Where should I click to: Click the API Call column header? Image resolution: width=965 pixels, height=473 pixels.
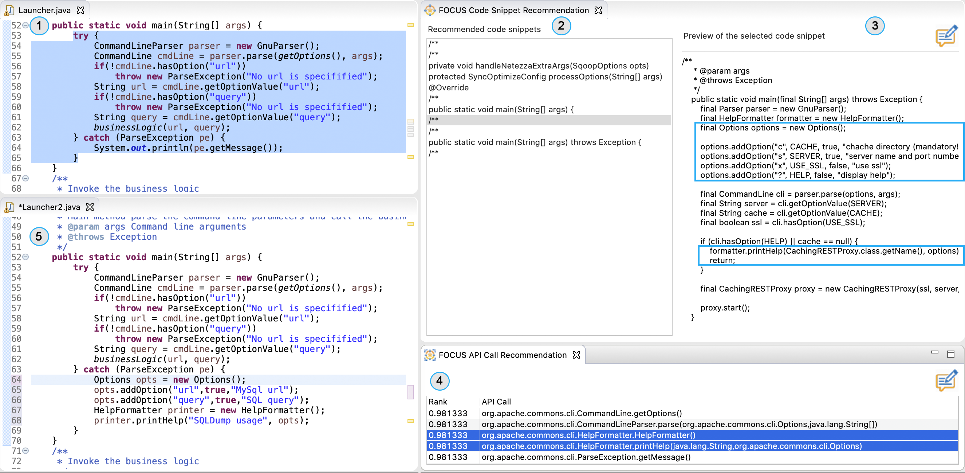click(496, 402)
